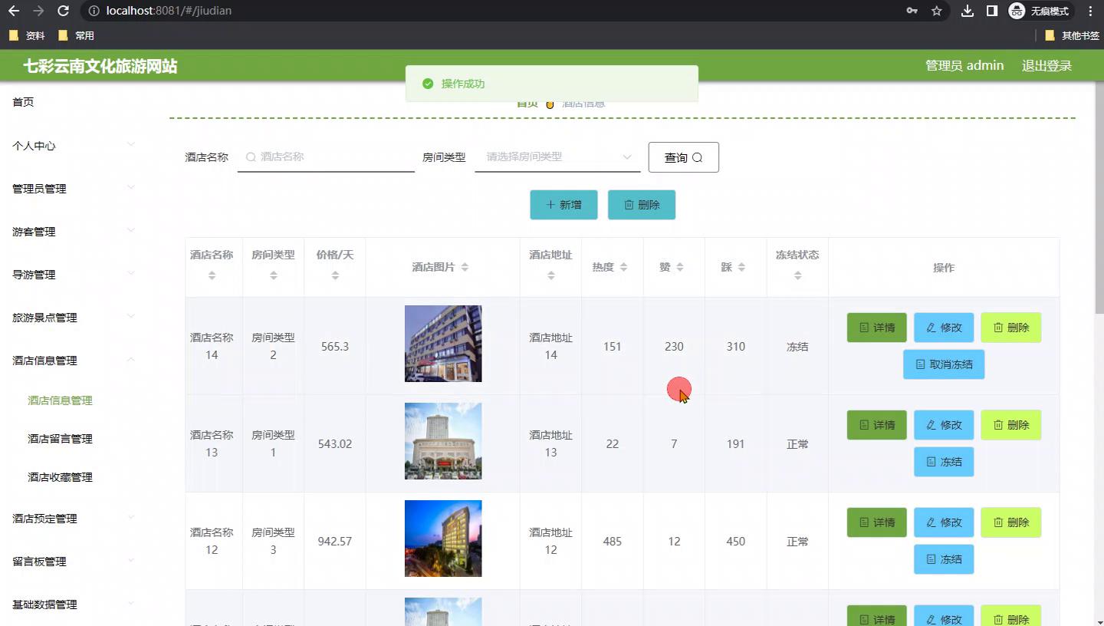
Task: Select 酒店收藏管理 submenu item
Action: 60,477
